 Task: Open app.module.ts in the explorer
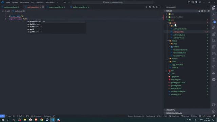pyautogui.click(x=178, y=65)
